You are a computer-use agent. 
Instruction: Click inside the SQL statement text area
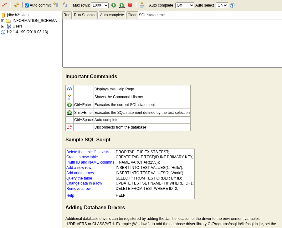pos(172,43)
